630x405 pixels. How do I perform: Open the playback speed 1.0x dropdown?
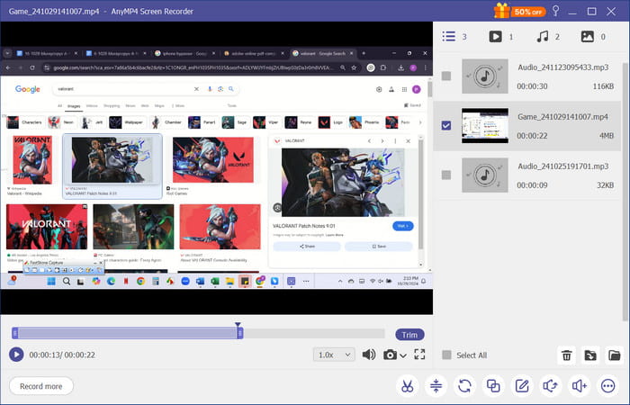click(x=334, y=355)
